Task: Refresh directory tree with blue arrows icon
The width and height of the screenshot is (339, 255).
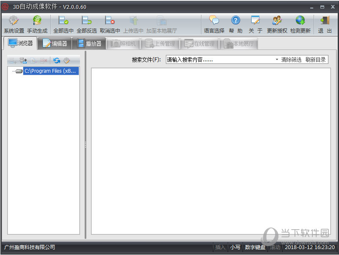Action: [x=57, y=61]
